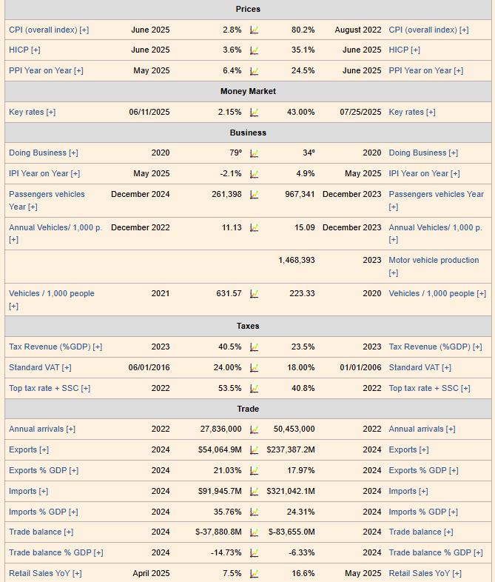Click the right-side IPI Year on Year link
The height and width of the screenshot is (582, 495).
coord(419,173)
